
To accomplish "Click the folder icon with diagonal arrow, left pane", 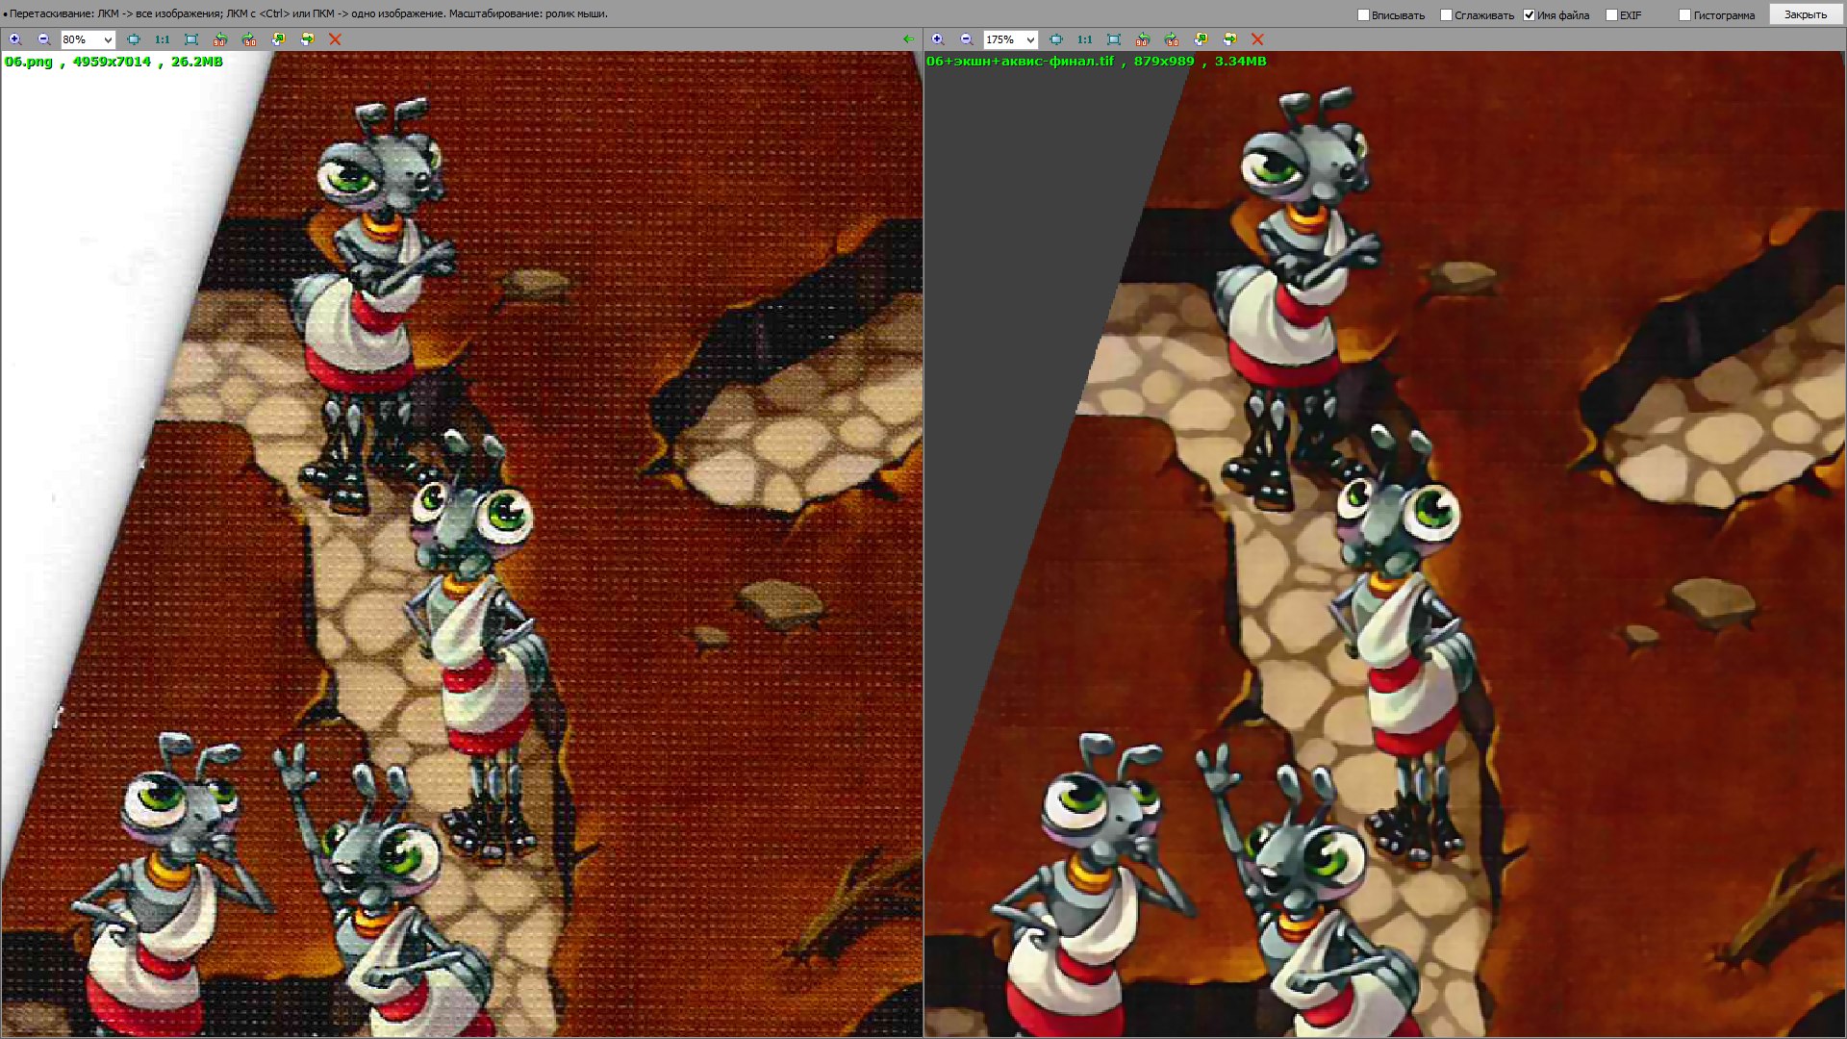I will tap(278, 39).
